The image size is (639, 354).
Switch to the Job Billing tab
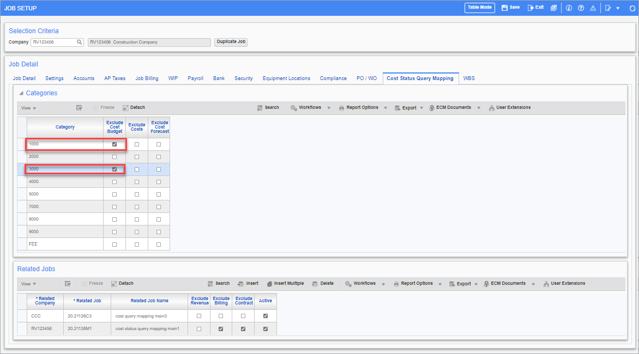coord(147,78)
